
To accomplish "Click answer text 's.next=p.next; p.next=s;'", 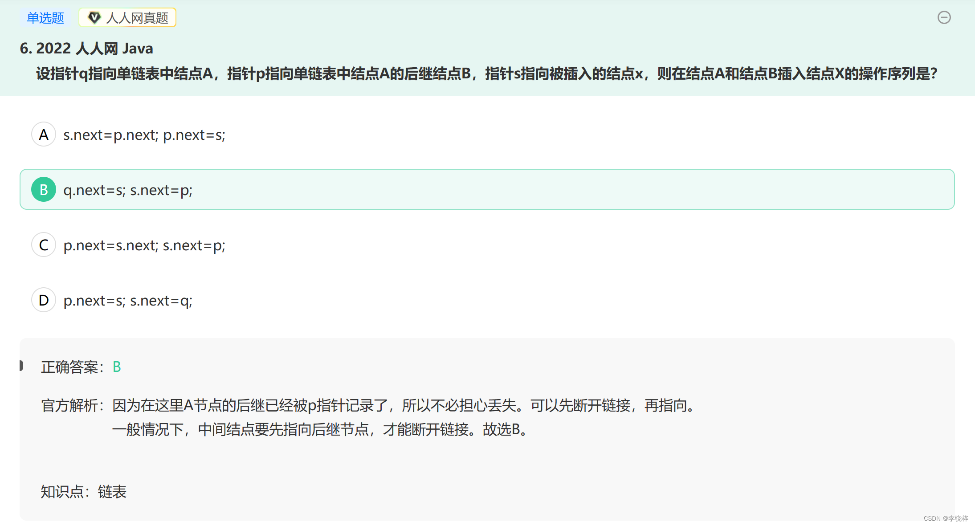I will pos(144,135).
